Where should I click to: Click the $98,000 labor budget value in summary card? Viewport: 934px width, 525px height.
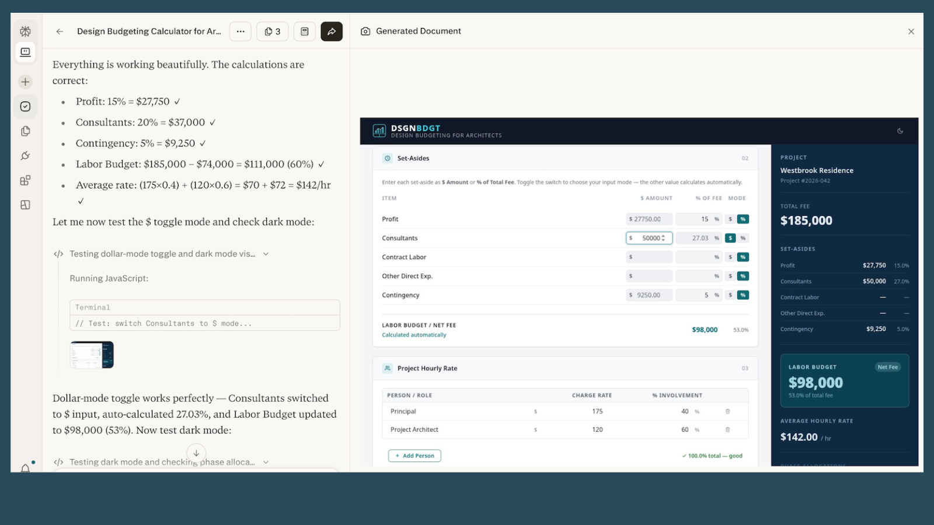815,383
